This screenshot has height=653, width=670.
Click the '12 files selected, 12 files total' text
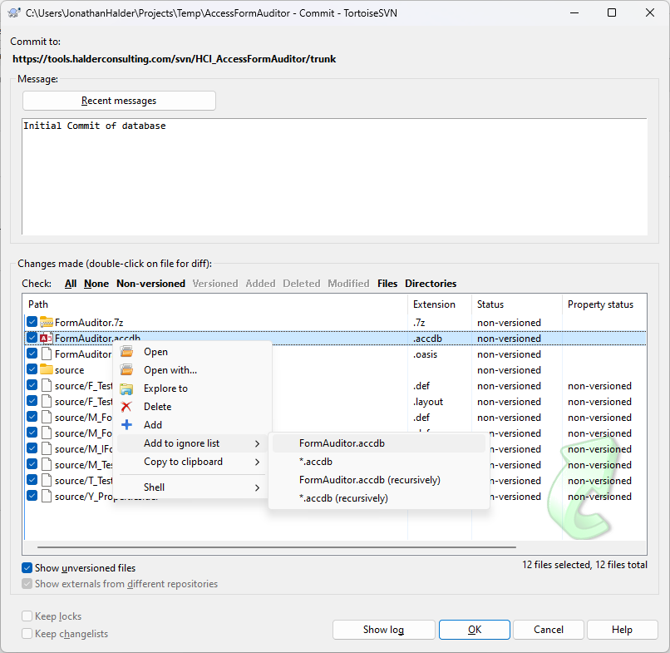(x=584, y=565)
